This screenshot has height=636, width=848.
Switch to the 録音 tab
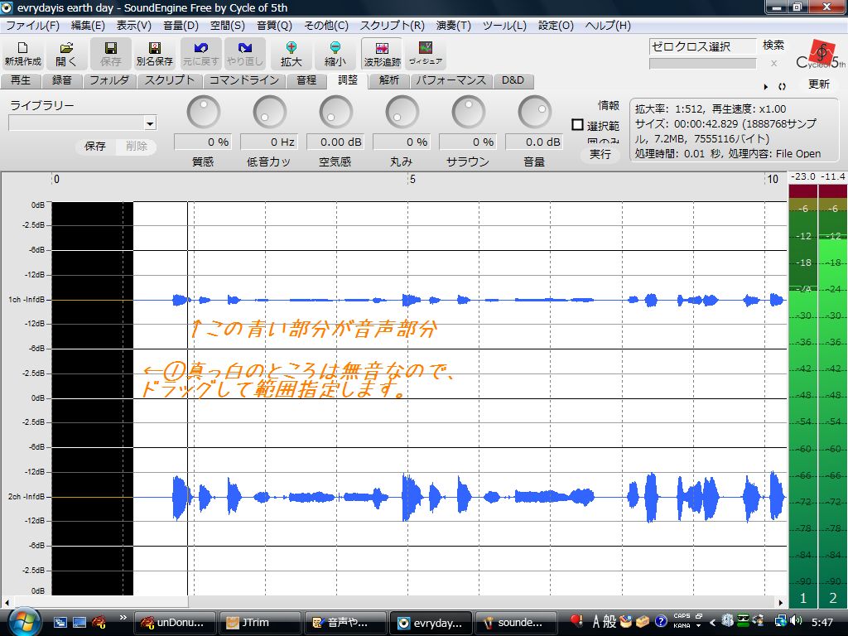coord(61,80)
